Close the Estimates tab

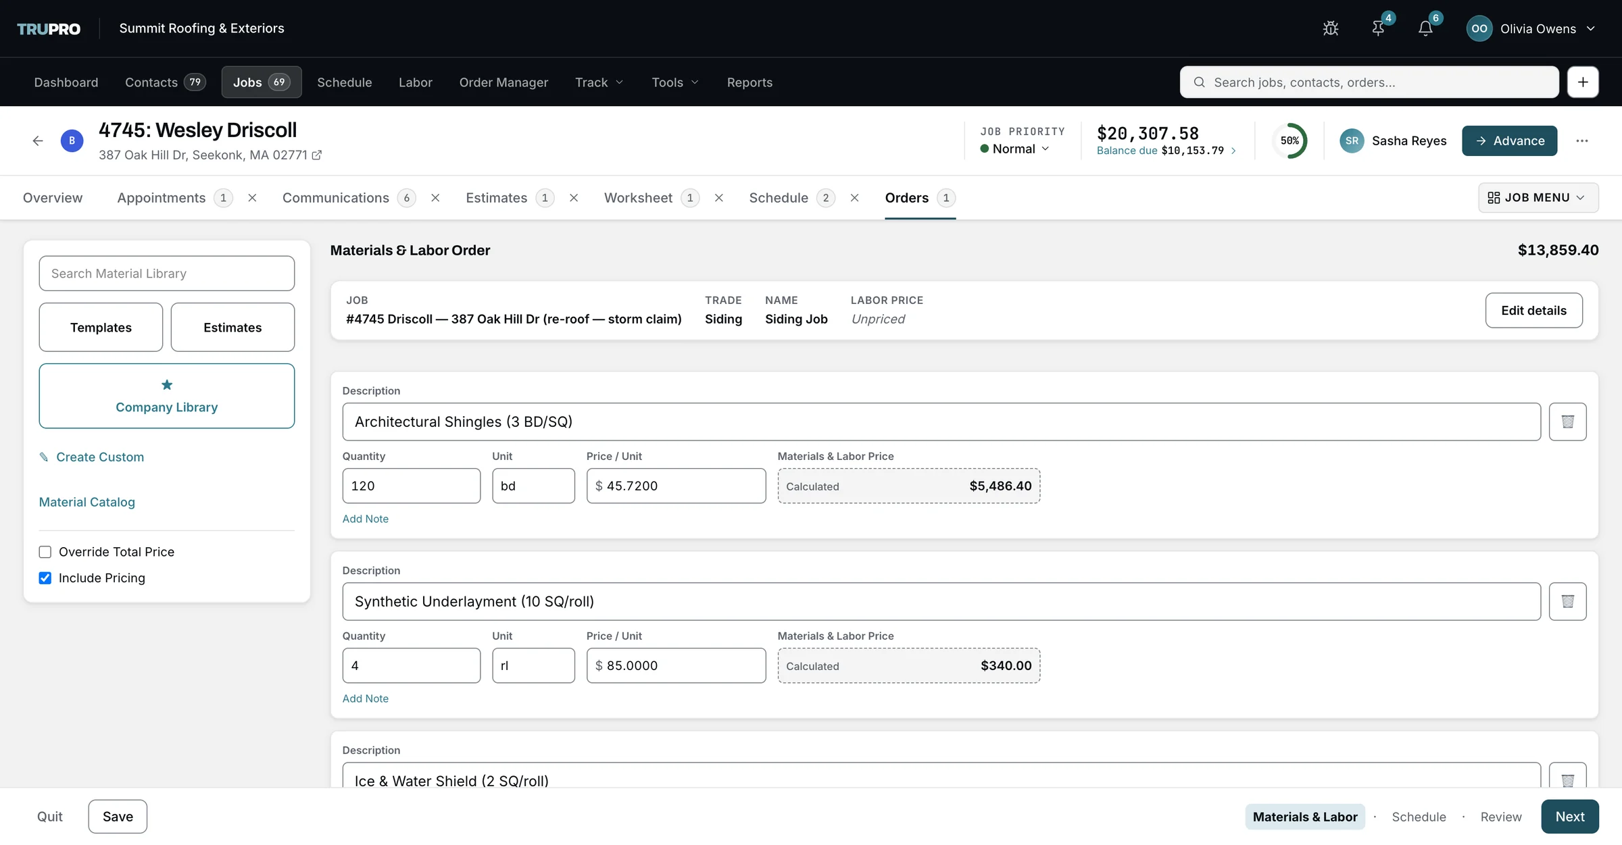click(574, 198)
